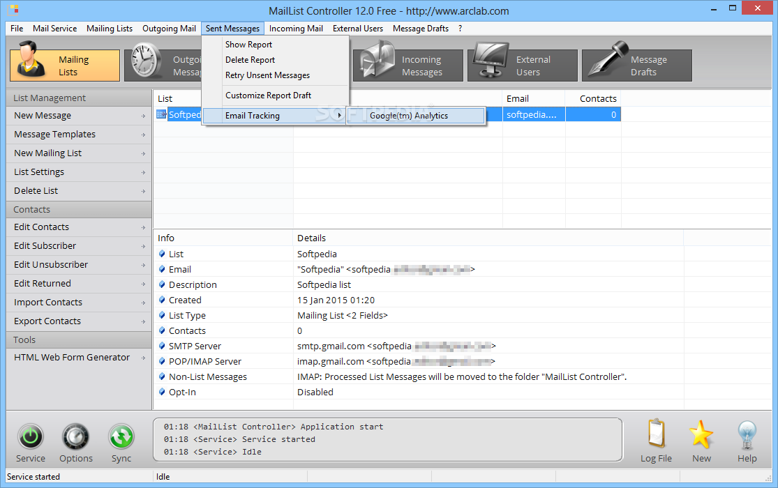Screen dimensions: 778x488
Task: Open the External Users menu
Action: (358, 29)
